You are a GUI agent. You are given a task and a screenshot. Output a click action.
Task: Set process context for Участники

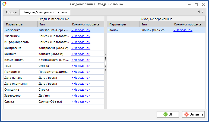pos(81,36)
